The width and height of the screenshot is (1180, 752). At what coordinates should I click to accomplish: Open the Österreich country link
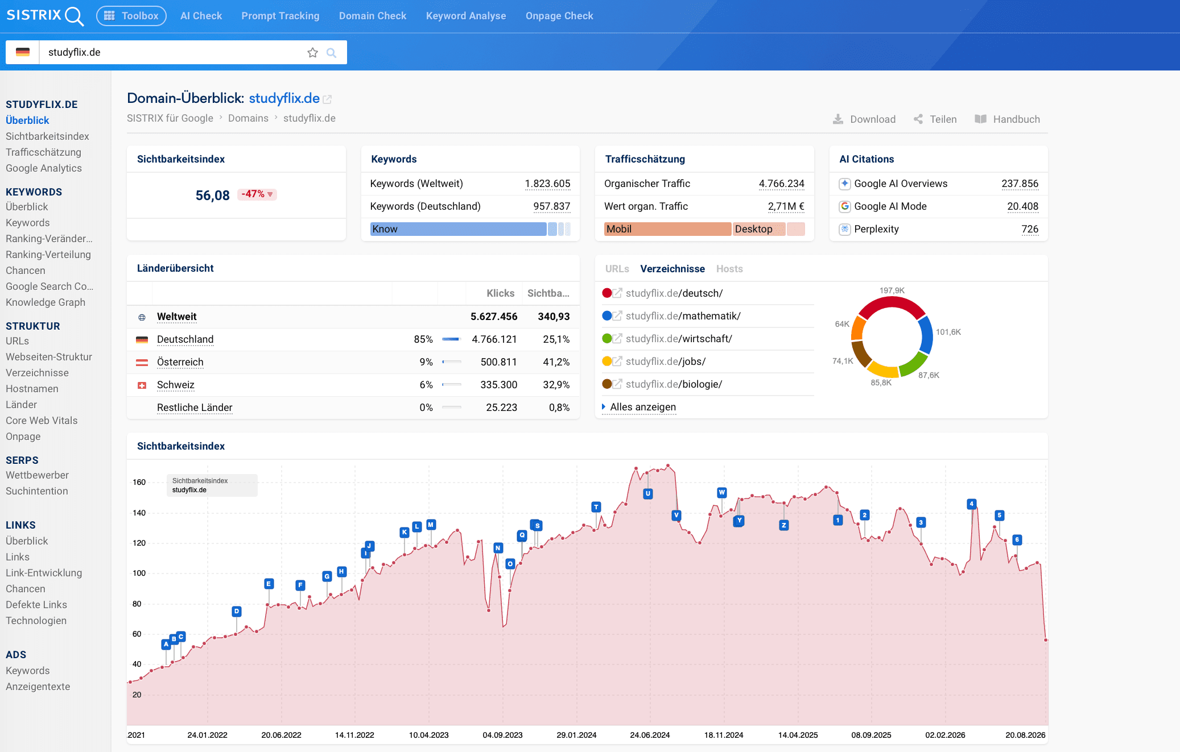(x=180, y=362)
